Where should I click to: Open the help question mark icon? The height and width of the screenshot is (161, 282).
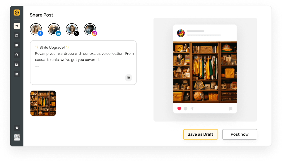click(17, 128)
